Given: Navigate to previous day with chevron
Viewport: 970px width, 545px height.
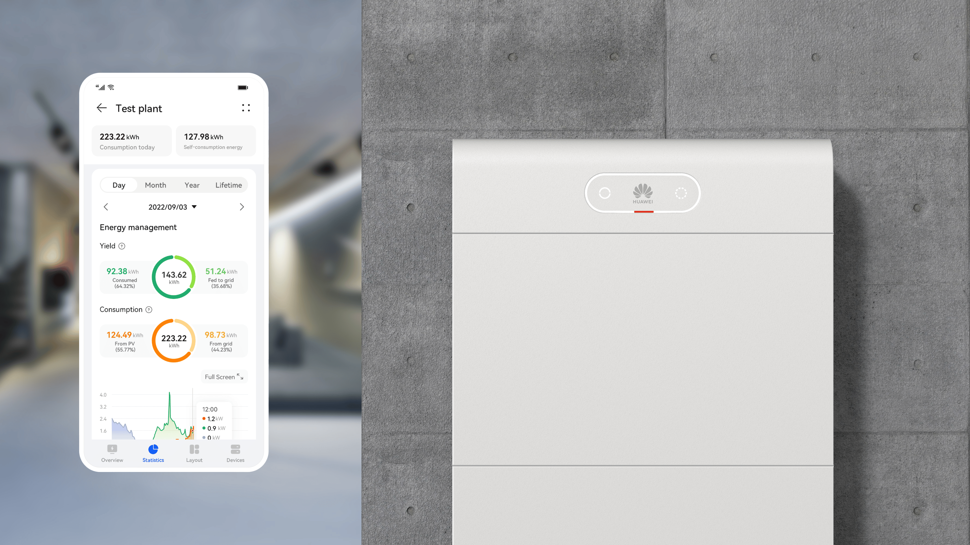Looking at the screenshot, I should click(107, 206).
